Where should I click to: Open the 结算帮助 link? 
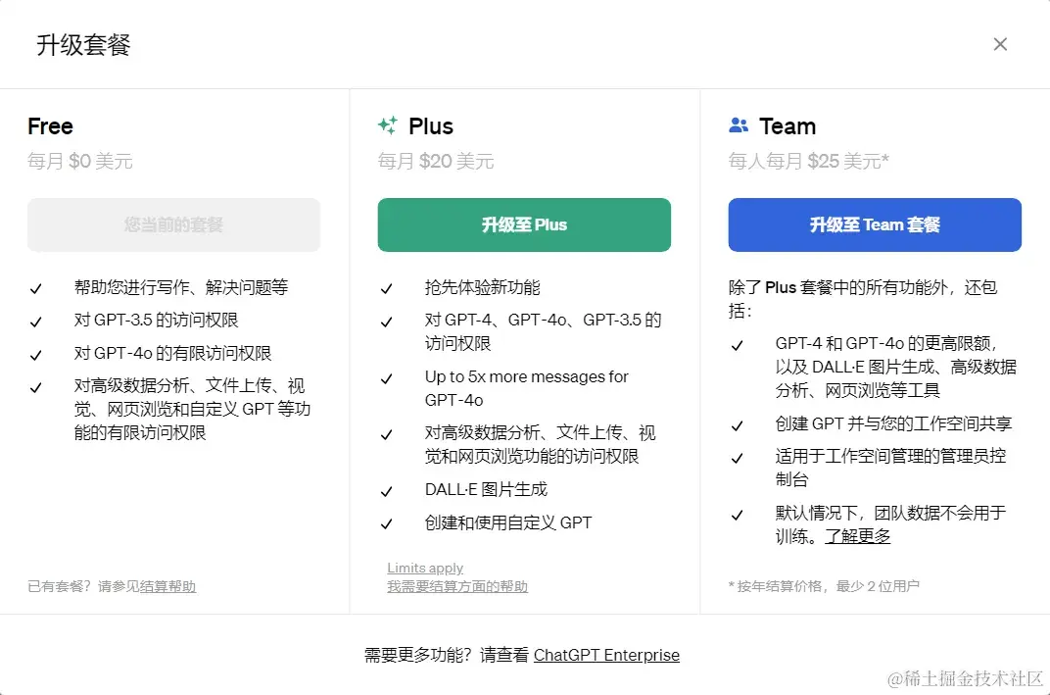pyautogui.click(x=167, y=586)
